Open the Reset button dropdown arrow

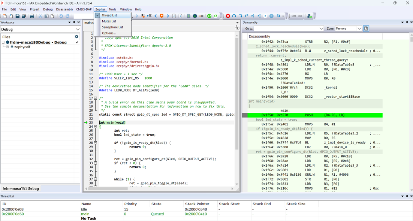click(283, 16)
